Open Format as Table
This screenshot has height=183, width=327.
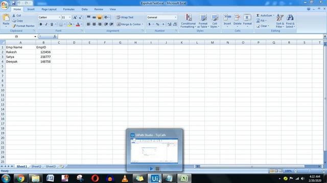(x=203, y=21)
